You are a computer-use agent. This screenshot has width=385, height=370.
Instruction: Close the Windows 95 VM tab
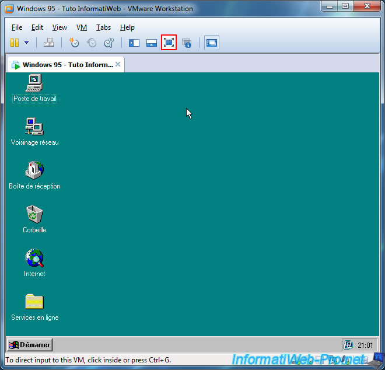pyautogui.click(x=118, y=64)
